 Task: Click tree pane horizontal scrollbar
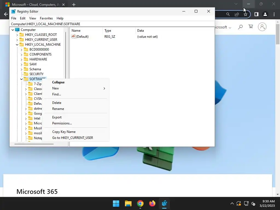[34, 144]
